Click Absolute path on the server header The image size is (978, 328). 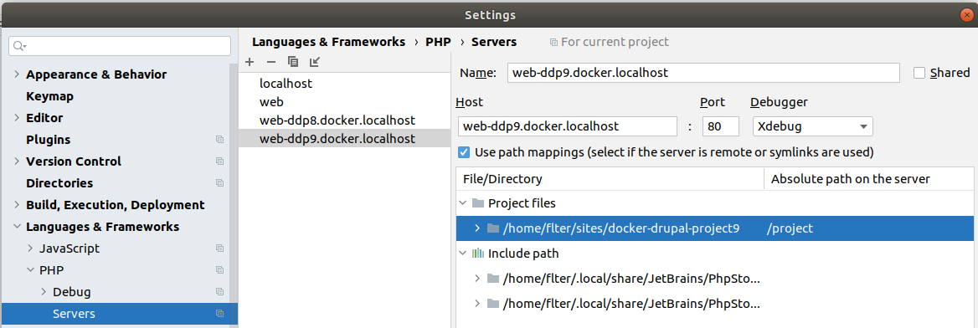coord(869,179)
